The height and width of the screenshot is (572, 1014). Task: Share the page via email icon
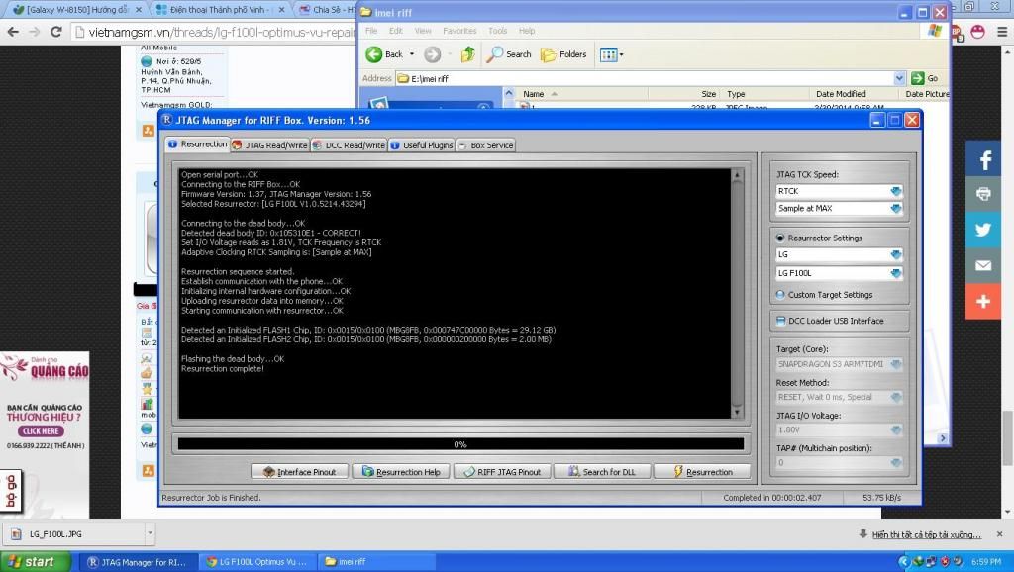pyautogui.click(x=983, y=265)
